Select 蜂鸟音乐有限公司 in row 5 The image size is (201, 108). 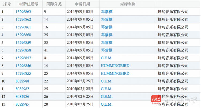coord(173,43)
